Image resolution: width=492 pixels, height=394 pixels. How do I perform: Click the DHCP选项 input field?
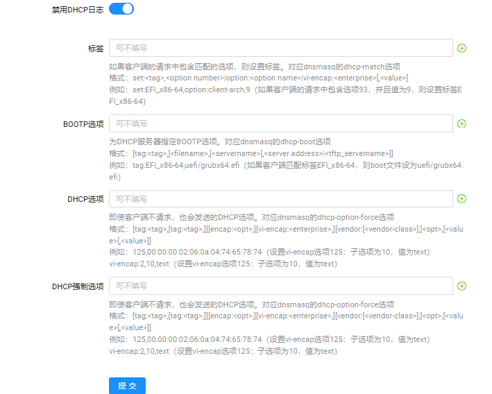pyautogui.click(x=281, y=199)
